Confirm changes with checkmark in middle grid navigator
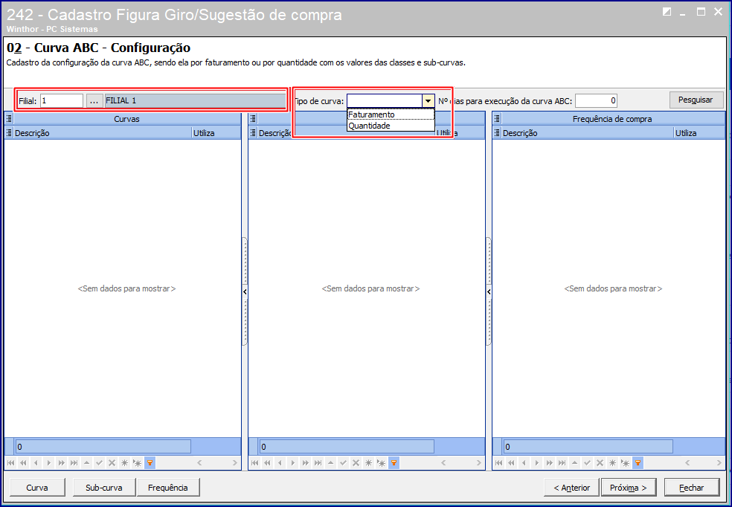Image resolution: width=732 pixels, height=507 pixels. pyautogui.click(x=343, y=462)
